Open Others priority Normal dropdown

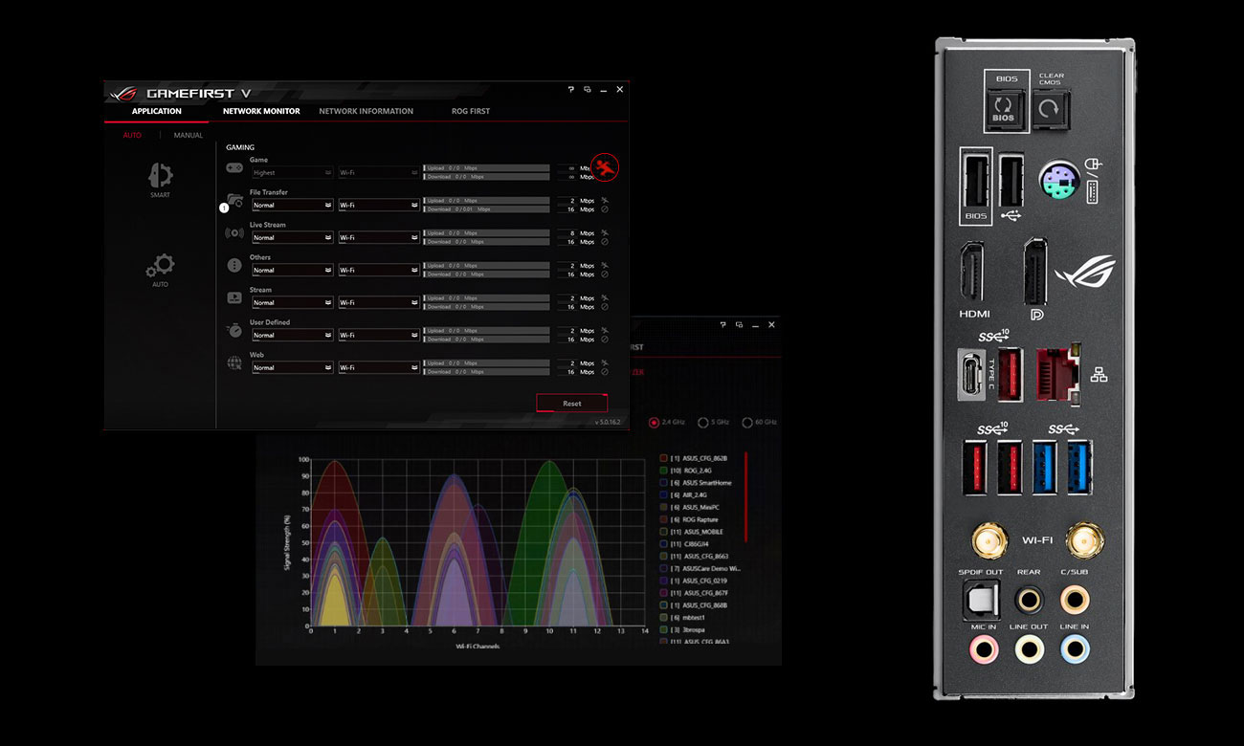(x=292, y=270)
